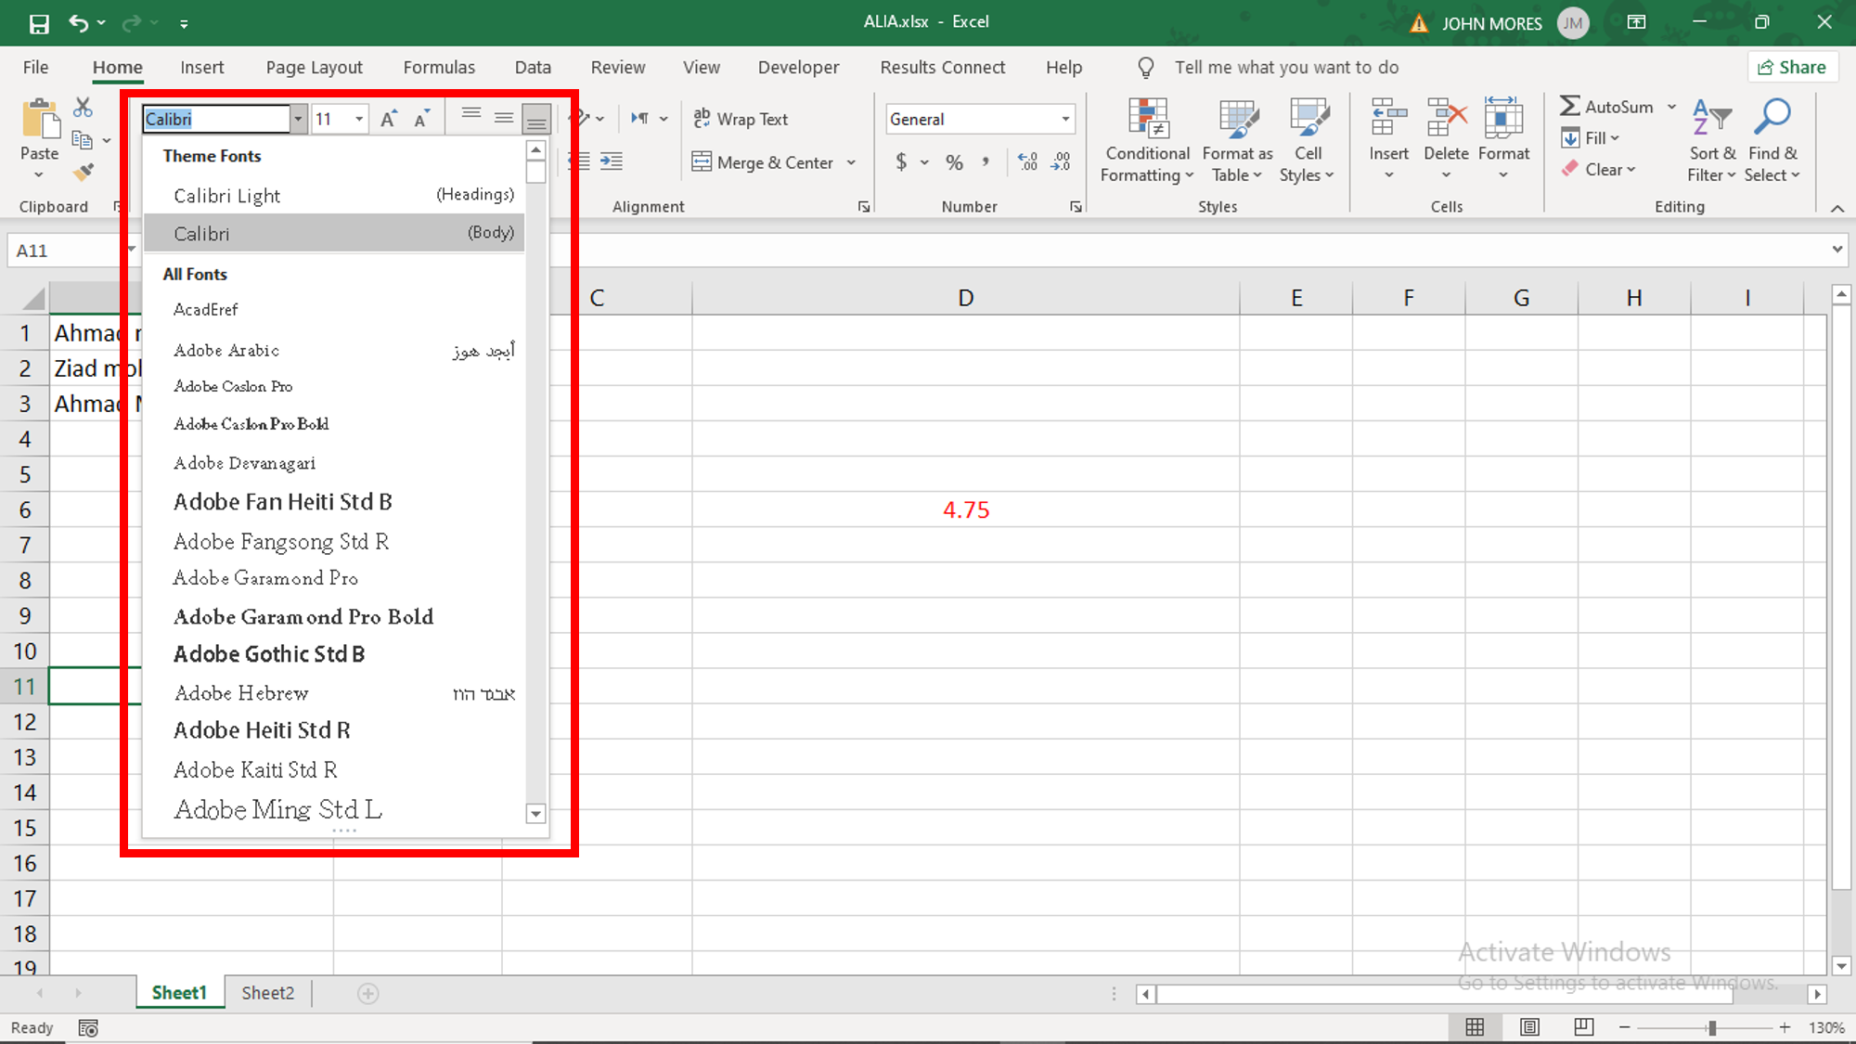Screen dimensions: 1856x1044
Task: Switch to Sheet2 tab
Action: pyautogui.click(x=269, y=993)
